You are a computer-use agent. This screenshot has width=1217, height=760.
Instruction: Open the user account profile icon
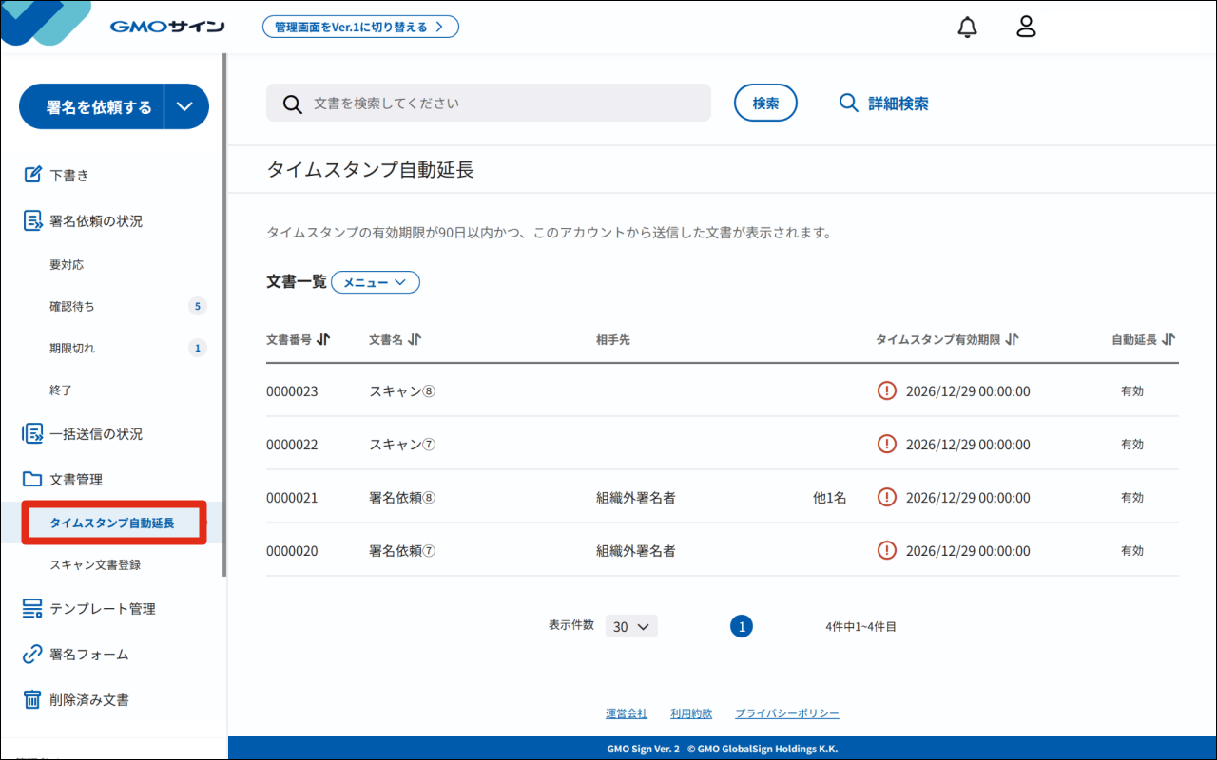click(x=1026, y=27)
